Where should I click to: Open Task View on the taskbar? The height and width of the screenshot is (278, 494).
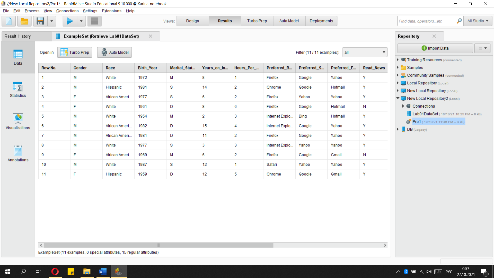[x=39, y=272]
